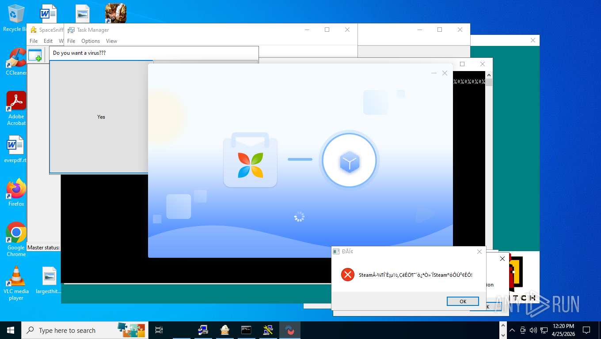601x339 pixels.
Task: Close the Steam error dialog
Action: (479, 252)
